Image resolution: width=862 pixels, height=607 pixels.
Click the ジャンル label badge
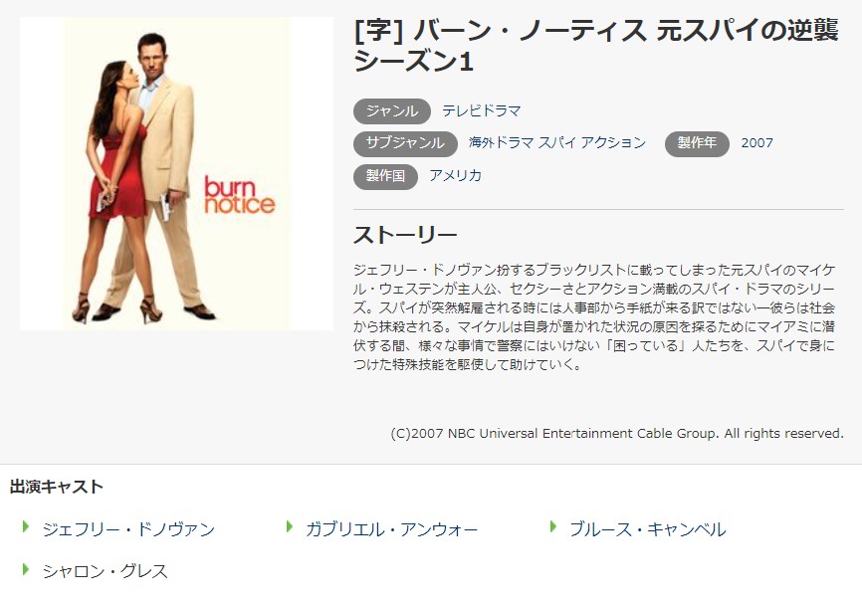(392, 111)
